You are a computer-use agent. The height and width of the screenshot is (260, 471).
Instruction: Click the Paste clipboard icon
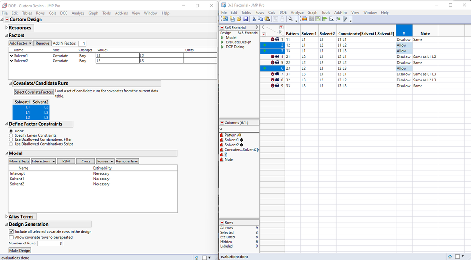coord(267,19)
